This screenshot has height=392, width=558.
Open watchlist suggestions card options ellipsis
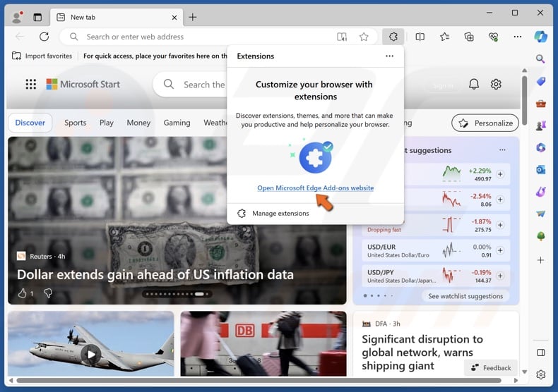coord(502,150)
